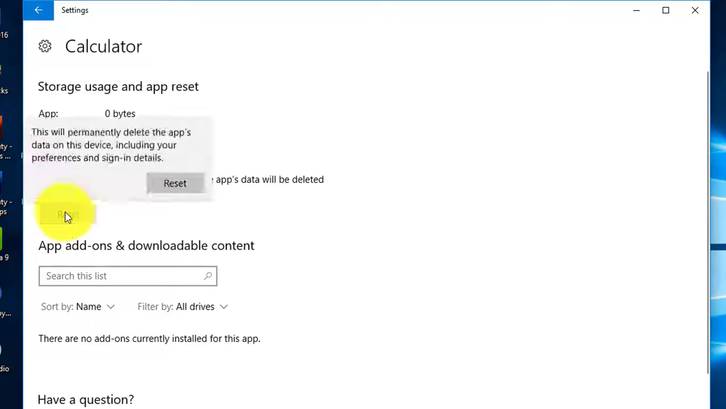Maximize the Settings window
This screenshot has height=409, width=726.
point(666,10)
